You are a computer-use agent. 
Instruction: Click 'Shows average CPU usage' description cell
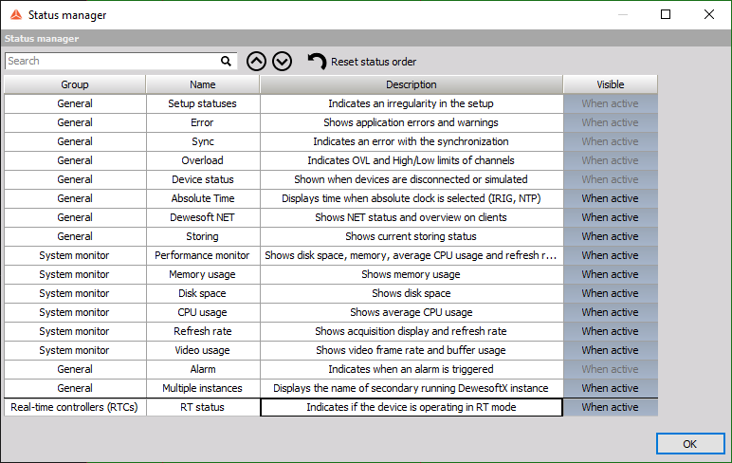point(412,312)
